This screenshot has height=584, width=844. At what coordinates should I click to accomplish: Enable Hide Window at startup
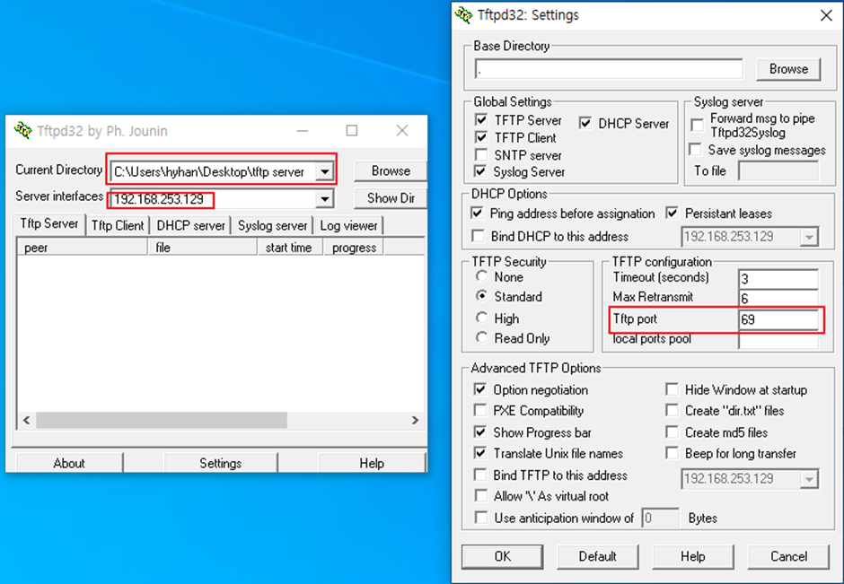[x=672, y=389]
